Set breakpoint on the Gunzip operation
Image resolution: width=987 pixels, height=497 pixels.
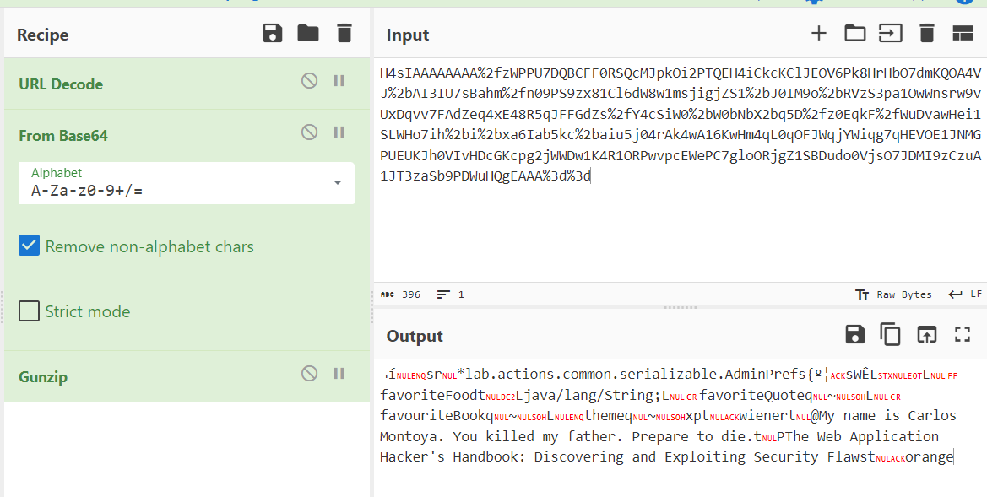[x=339, y=374]
